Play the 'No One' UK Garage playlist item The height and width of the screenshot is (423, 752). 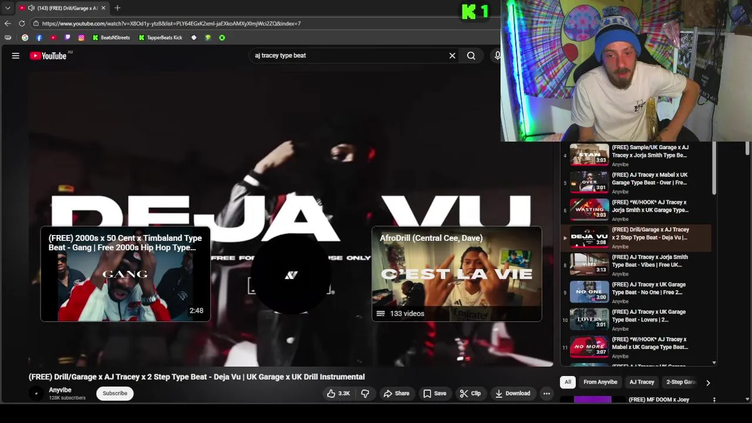pos(637,292)
